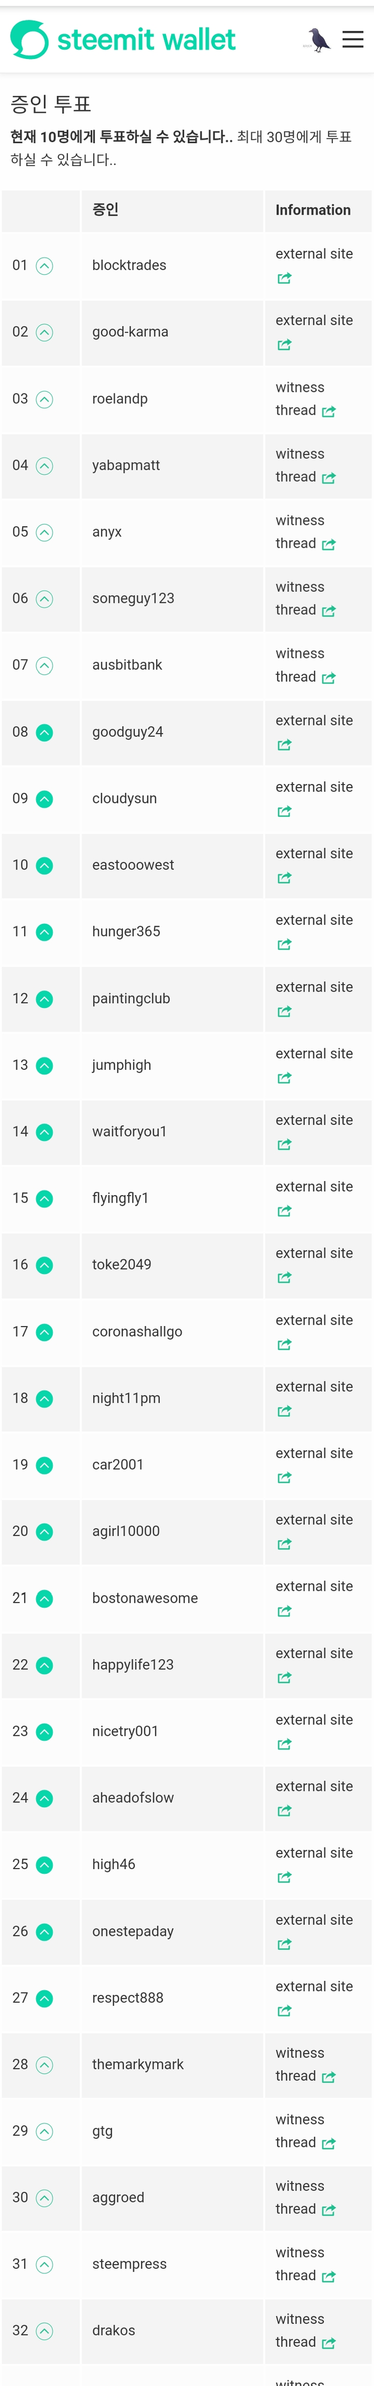The width and height of the screenshot is (374, 2386).
Task: Open gtg witness thread link icon
Action: pos(328,2143)
